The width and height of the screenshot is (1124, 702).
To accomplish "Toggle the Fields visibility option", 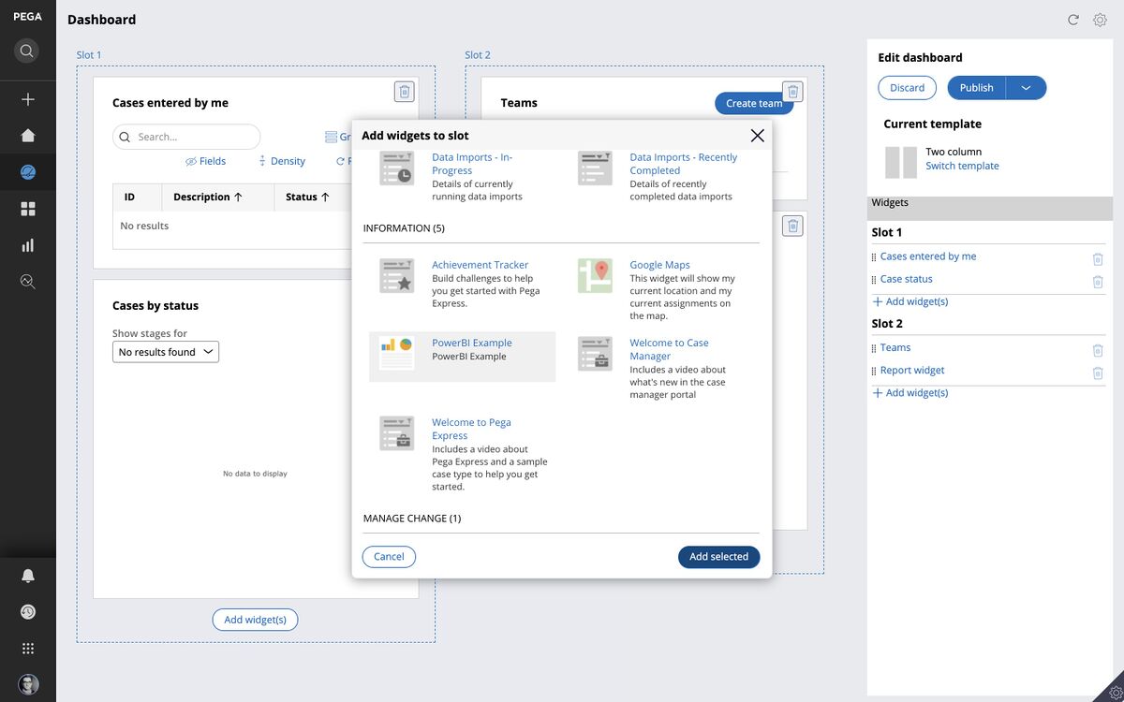I will pos(206,161).
